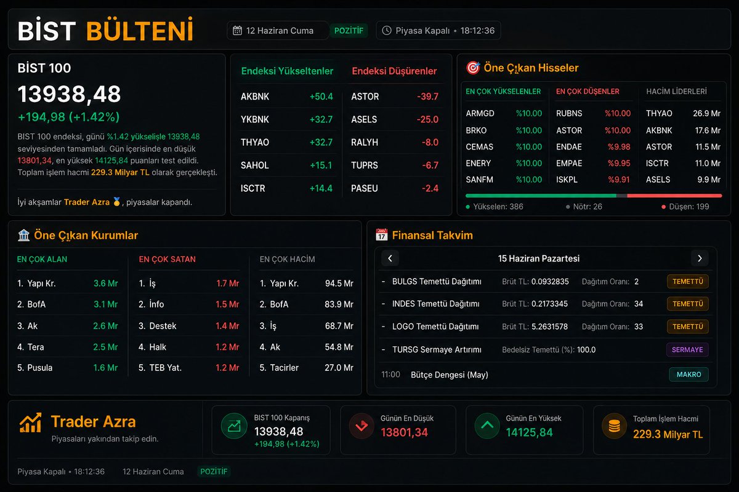Click the TEMETTÜ tag on LOGO row

[x=688, y=327]
